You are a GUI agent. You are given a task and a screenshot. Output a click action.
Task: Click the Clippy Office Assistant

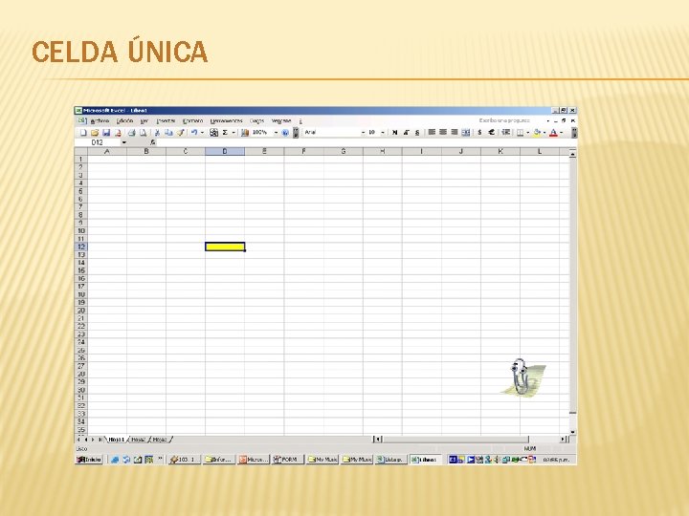click(522, 376)
